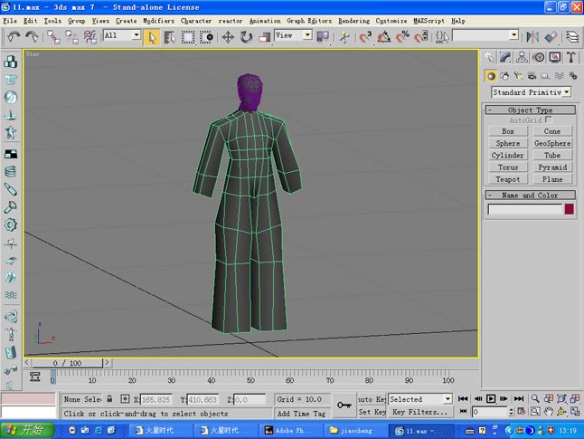This screenshot has height=439, width=584.
Task: Open the Hierarchy command panel tab
Action: coord(522,57)
